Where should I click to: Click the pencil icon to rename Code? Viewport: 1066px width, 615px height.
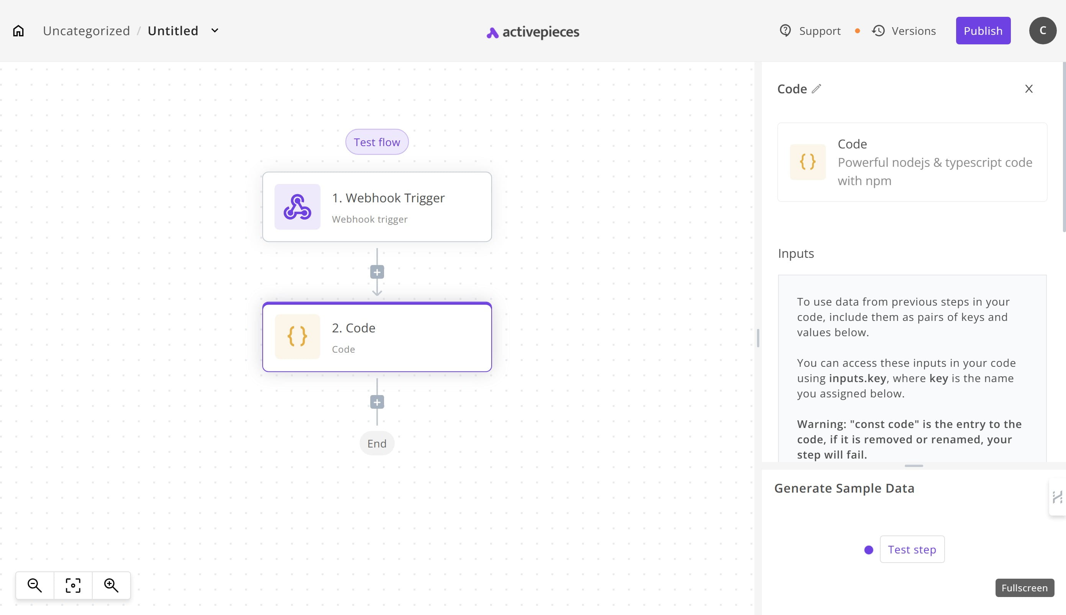pos(816,89)
